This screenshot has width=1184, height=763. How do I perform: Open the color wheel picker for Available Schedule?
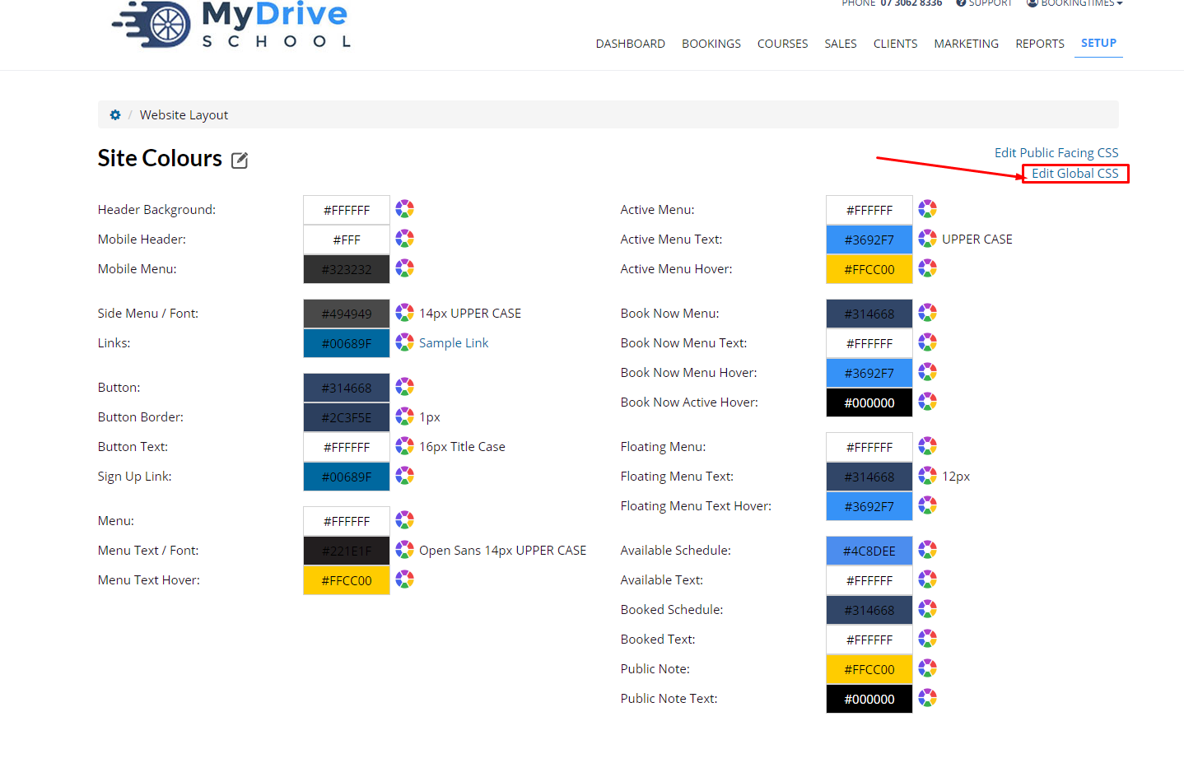pos(927,550)
